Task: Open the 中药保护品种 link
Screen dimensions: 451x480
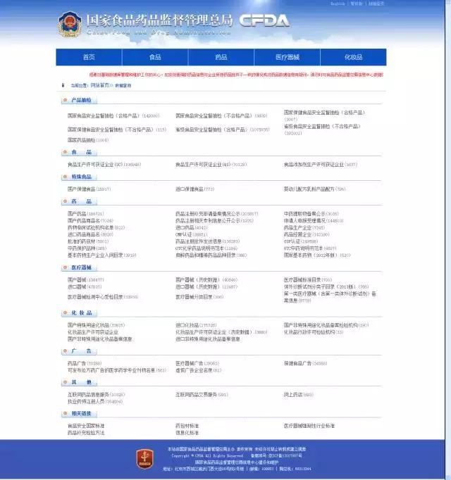Action: (87, 248)
